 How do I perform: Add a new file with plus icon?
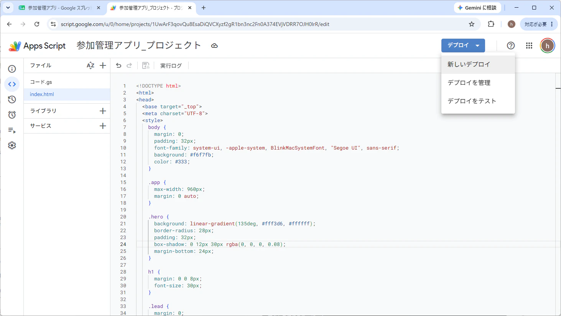point(103,65)
